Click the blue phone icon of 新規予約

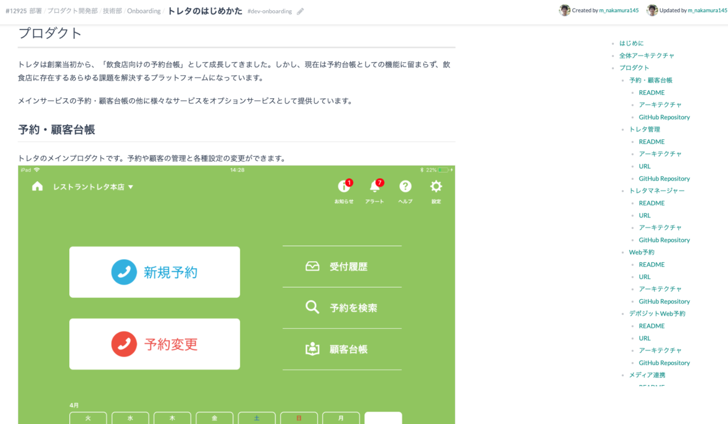point(124,272)
